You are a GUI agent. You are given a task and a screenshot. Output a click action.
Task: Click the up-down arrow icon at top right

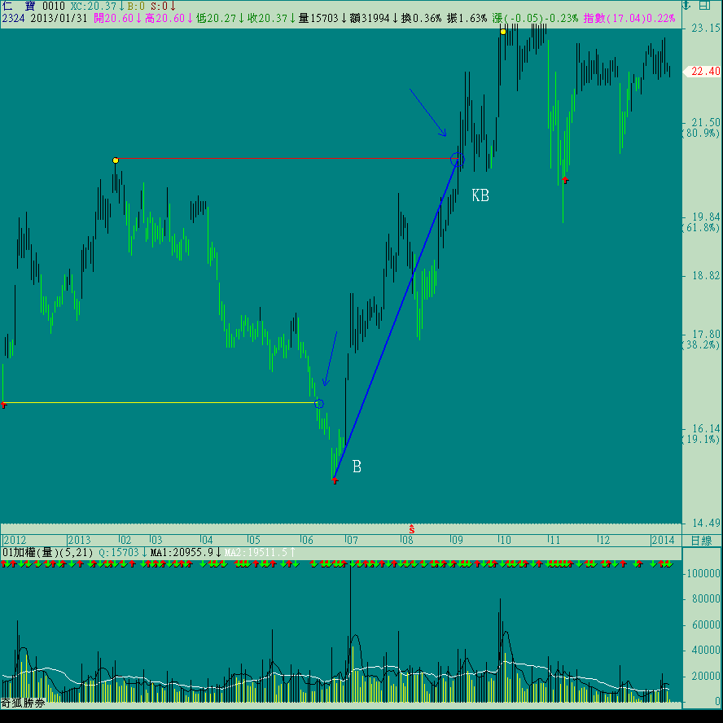pyautogui.click(x=687, y=6)
